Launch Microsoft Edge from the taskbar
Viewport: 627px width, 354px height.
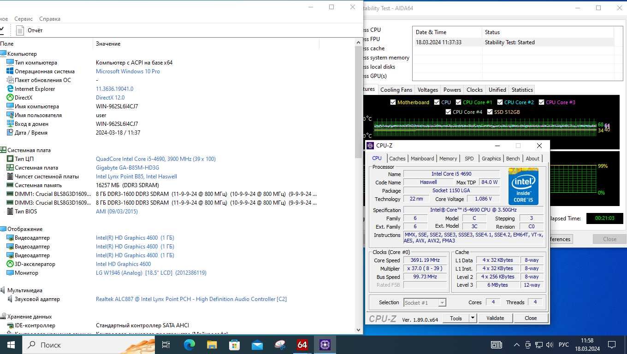point(189,345)
